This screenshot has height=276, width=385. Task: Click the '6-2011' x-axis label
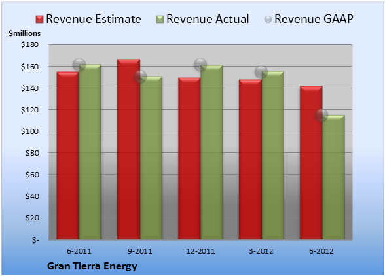click(79, 251)
